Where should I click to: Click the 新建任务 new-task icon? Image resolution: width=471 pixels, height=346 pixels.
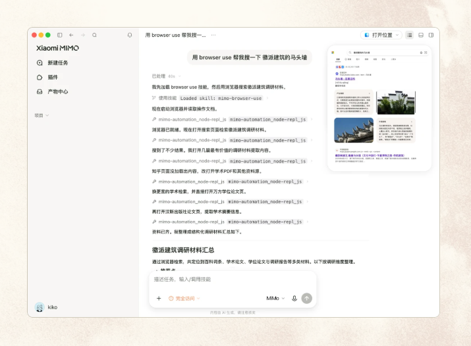tap(40, 62)
